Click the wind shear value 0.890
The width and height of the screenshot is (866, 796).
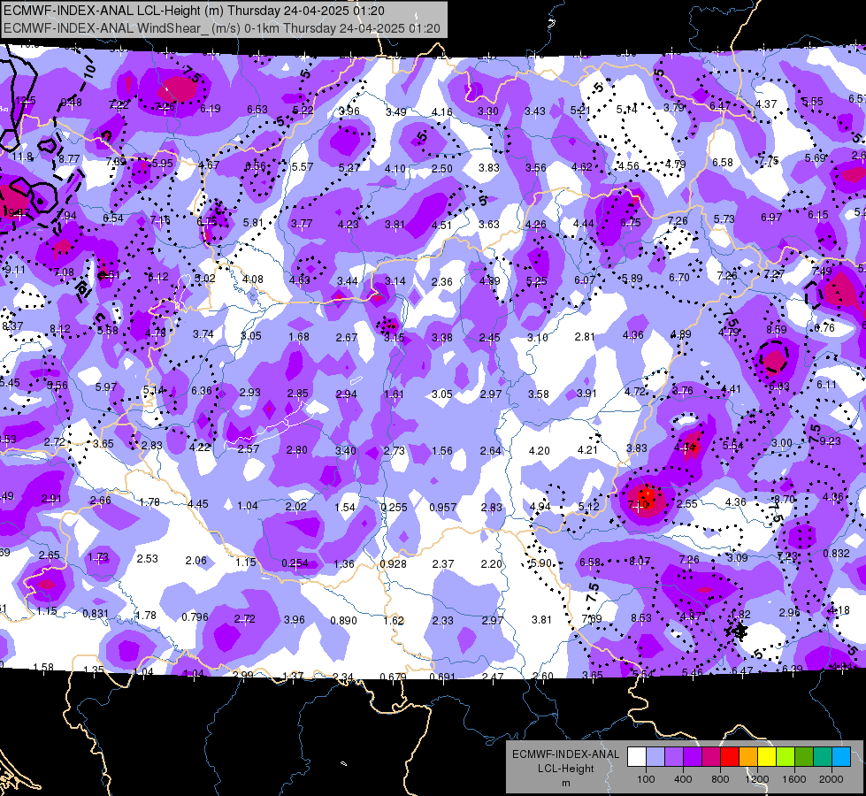coord(343,620)
